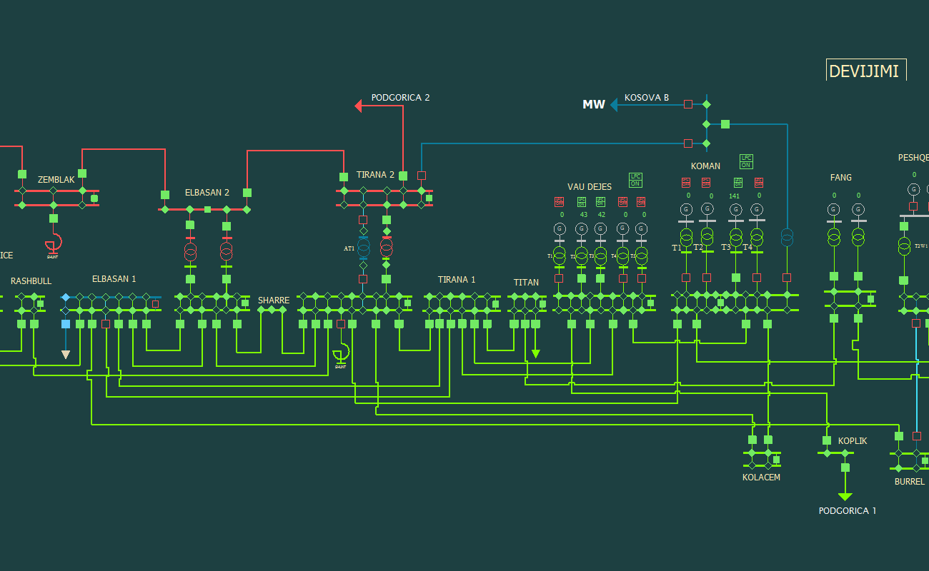
Task: Click the left ELBASAN 2 red transformer
Action: (190, 252)
